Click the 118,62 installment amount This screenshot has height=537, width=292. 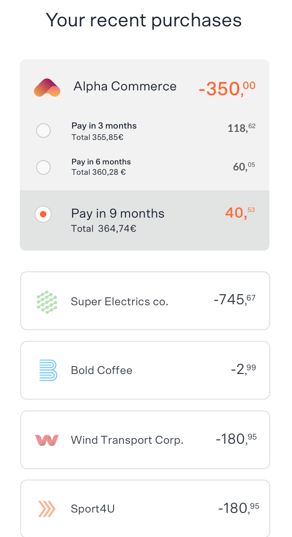tap(241, 128)
